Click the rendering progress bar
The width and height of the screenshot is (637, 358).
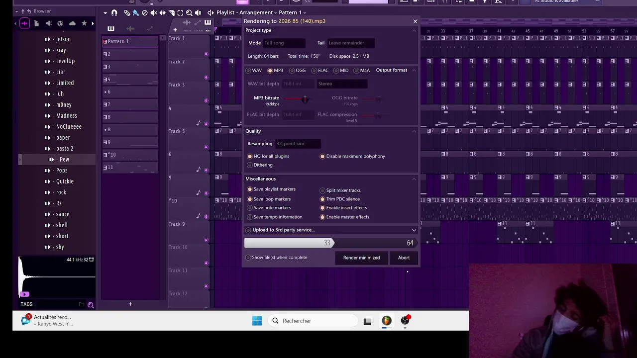331,243
